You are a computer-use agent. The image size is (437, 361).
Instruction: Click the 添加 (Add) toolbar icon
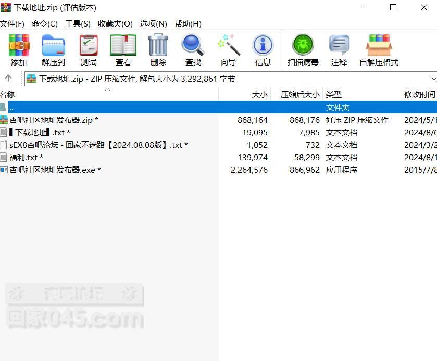(x=19, y=50)
